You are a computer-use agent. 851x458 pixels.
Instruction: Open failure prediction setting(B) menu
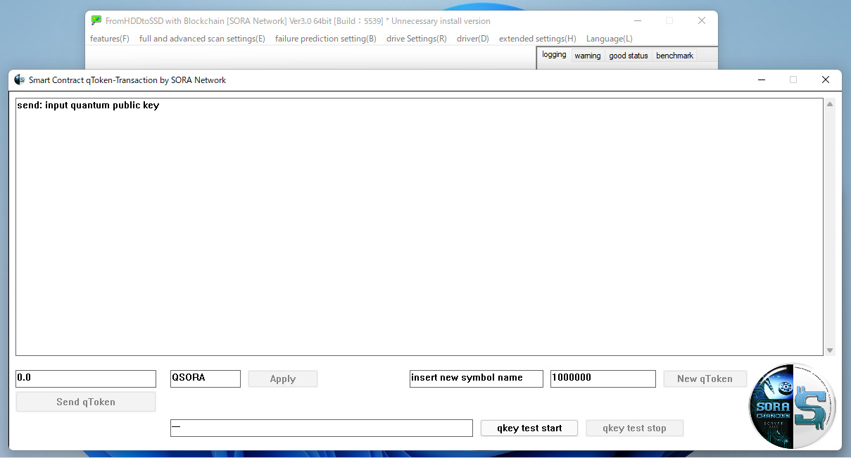click(326, 39)
